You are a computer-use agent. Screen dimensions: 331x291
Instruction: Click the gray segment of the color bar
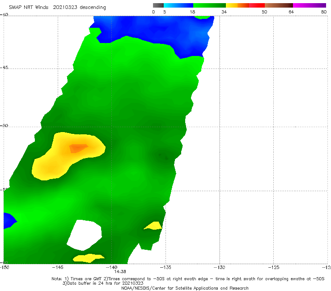point(158,5)
